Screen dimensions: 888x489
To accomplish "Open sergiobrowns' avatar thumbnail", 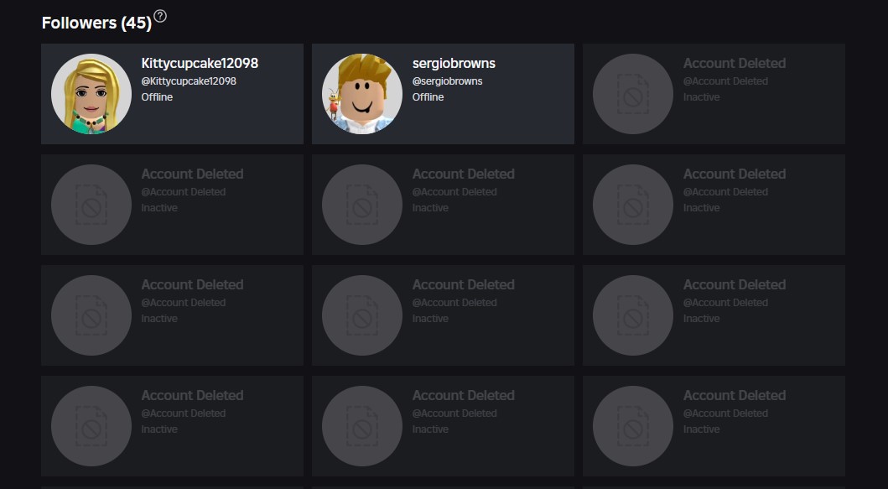I will click(x=362, y=94).
